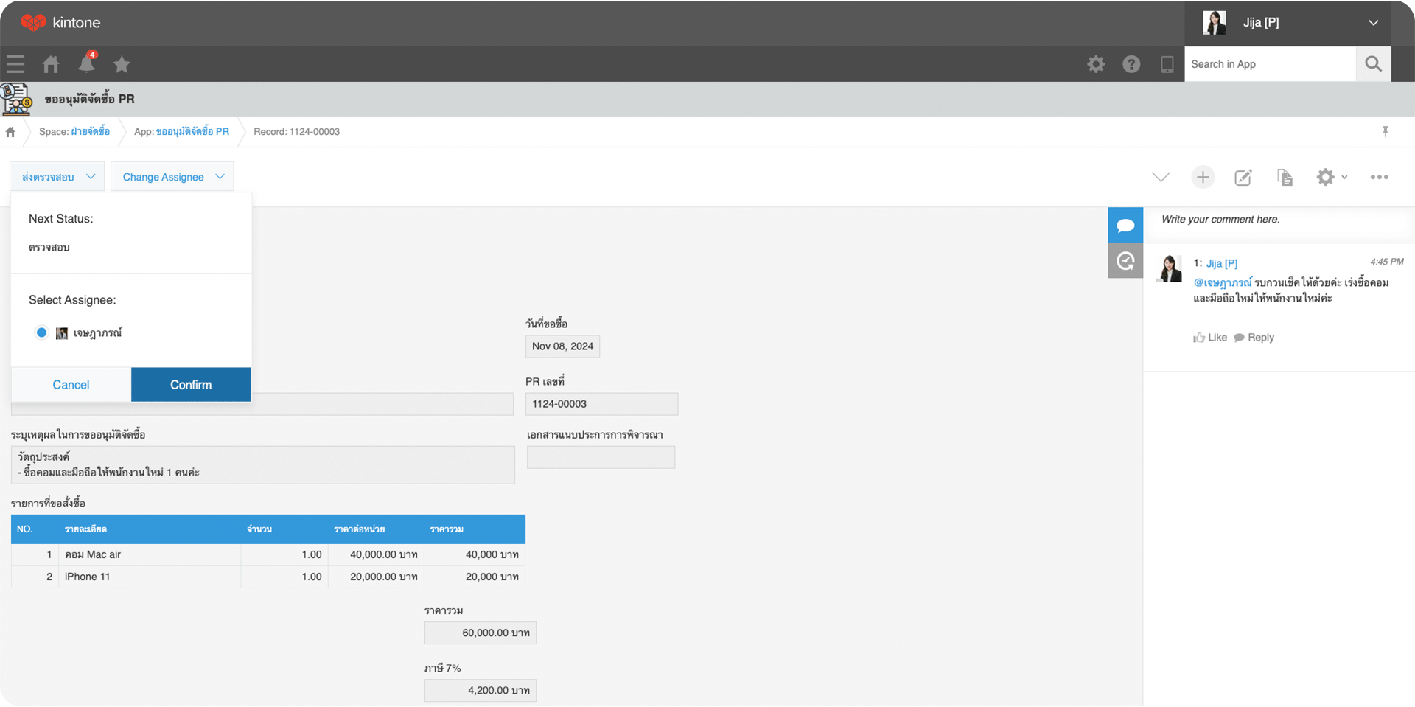This screenshot has height=707, width=1415.
Task: Click 20,000.00 บาท unit price cell
Action: pos(376,577)
